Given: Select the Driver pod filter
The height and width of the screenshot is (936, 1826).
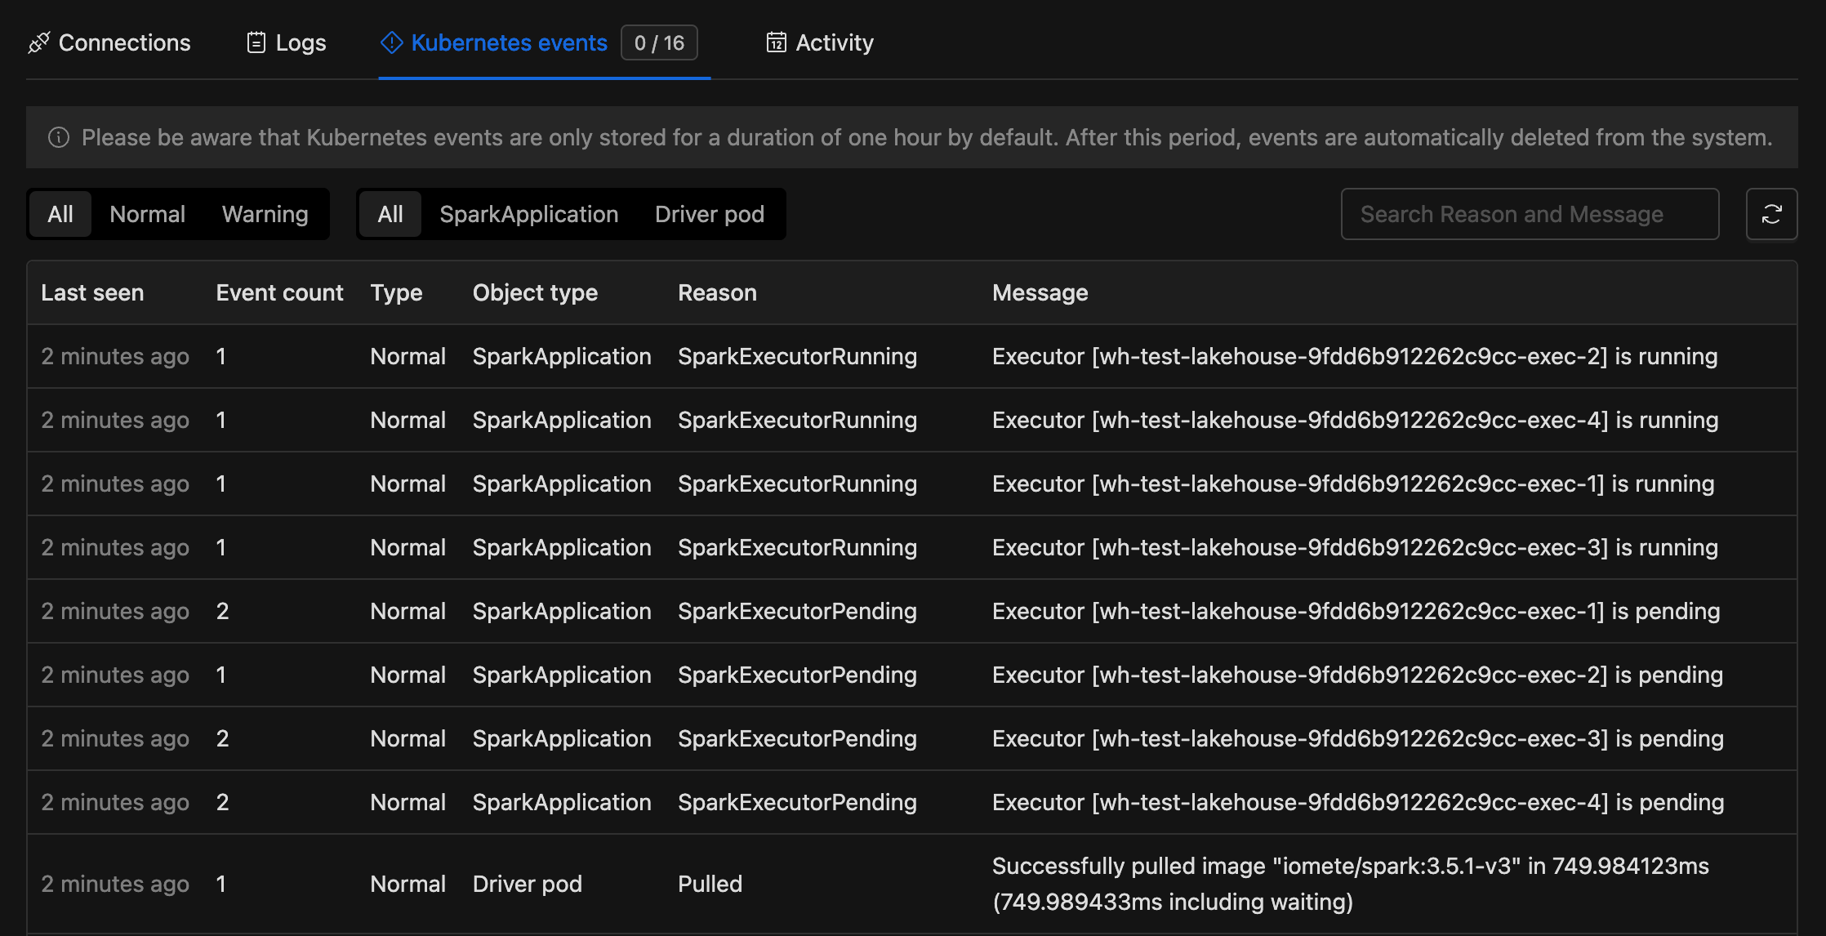Looking at the screenshot, I should (709, 214).
